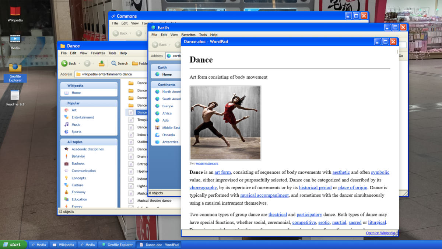
Task: Collapse the Popular panel header
Action: tap(89, 103)
